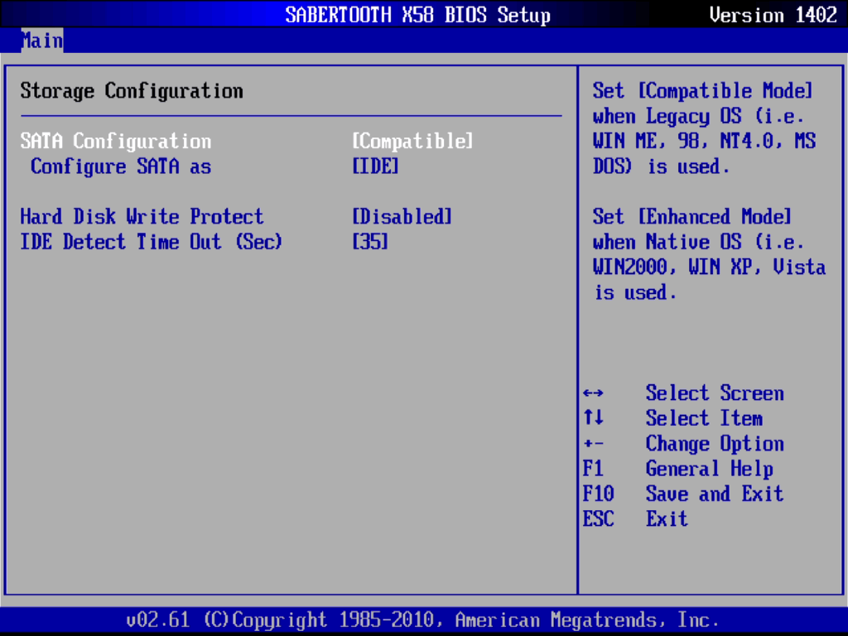Change the [IDE] value
848x636 pixels.
point(375,166)
